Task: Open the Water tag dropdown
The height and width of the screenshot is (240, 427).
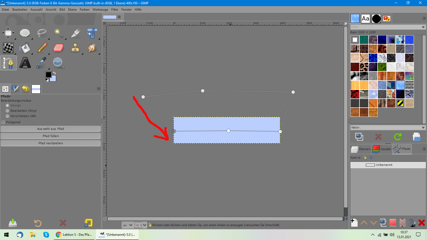Action: 423,127
